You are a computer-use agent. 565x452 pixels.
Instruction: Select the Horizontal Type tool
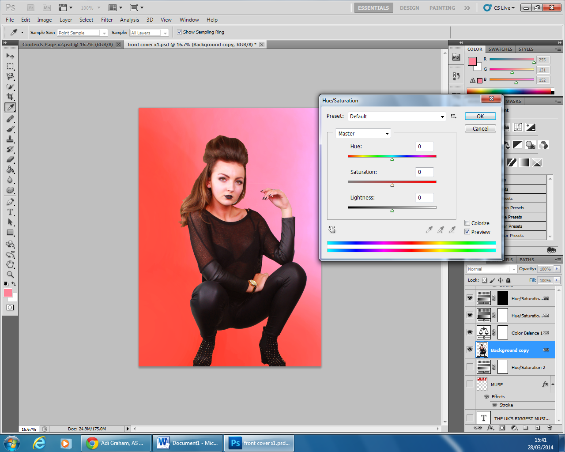coord(10,212)
